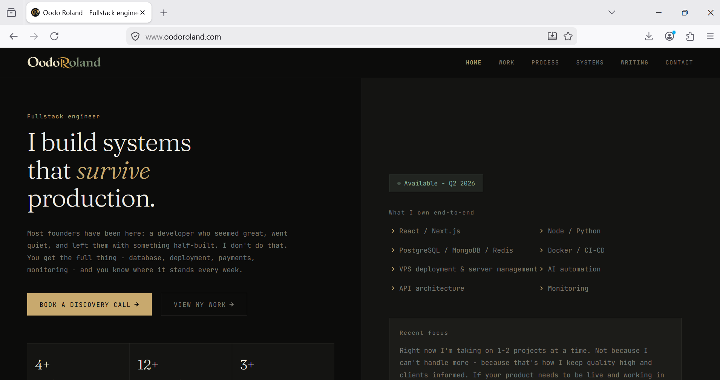The image size is (720, 380).
Task: Open the SYSTEMS navigation item
Action: (x=590, y=63)
